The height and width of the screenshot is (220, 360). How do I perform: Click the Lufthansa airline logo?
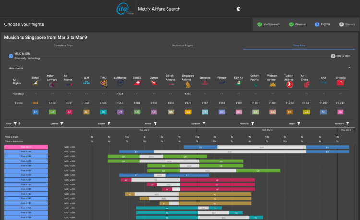tap(120, 83)
